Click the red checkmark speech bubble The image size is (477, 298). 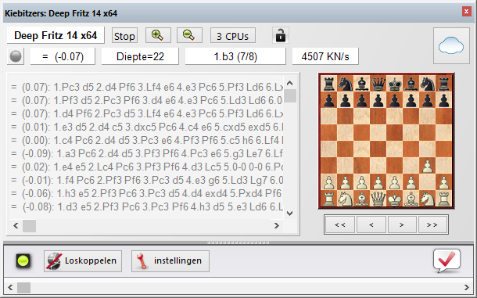pyautogui.click(x=447, y=261)
